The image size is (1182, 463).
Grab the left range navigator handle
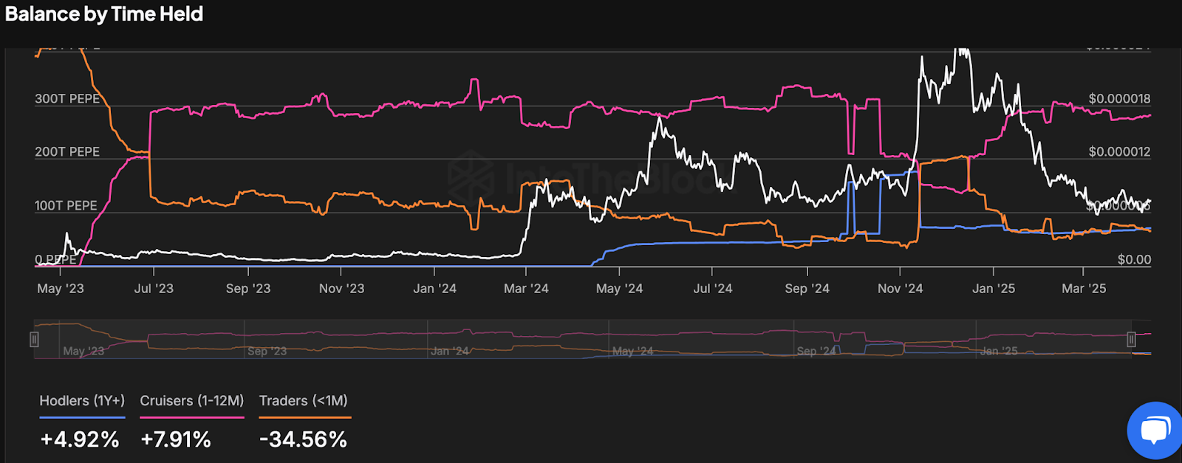[x=34, y=339]
